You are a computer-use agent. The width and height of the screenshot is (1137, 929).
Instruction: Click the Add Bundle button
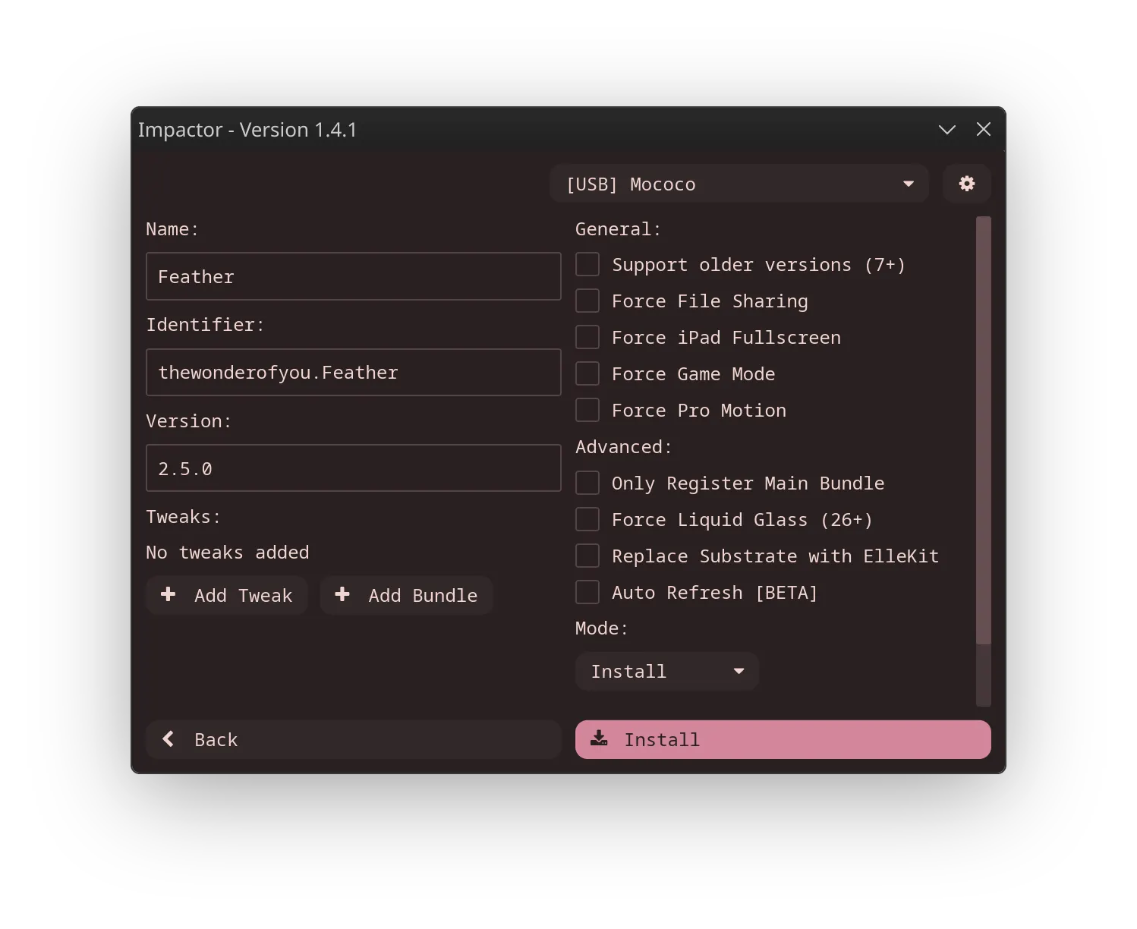coord(407,595)
